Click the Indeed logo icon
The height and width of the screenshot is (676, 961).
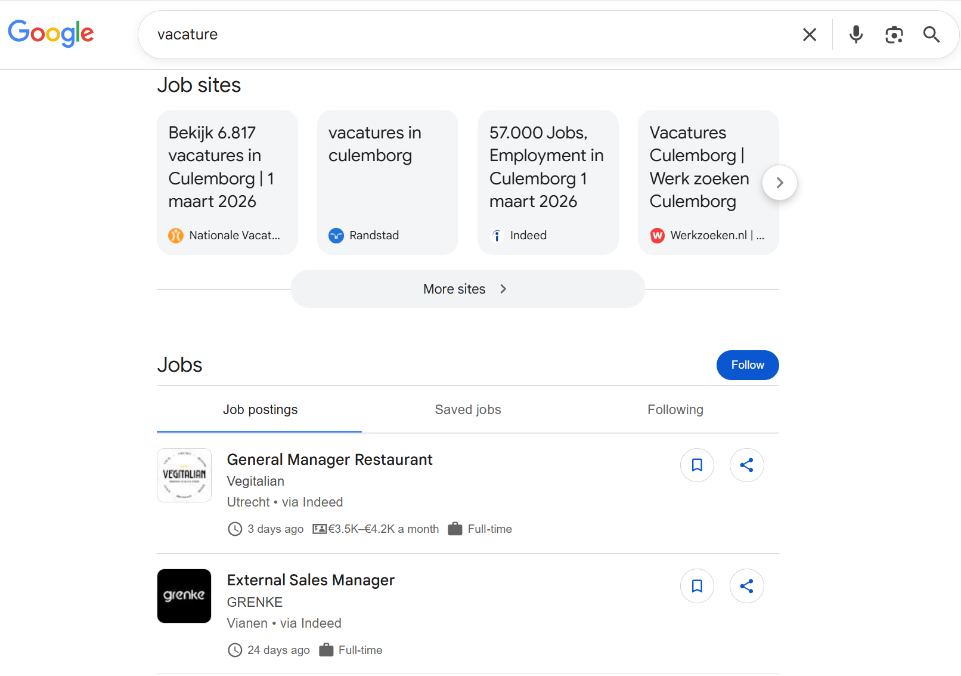(x=497, y=236)
